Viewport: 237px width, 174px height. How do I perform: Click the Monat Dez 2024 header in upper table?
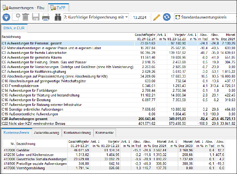pos(228,37)
